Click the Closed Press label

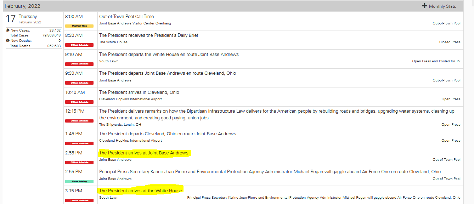(450, 42)
